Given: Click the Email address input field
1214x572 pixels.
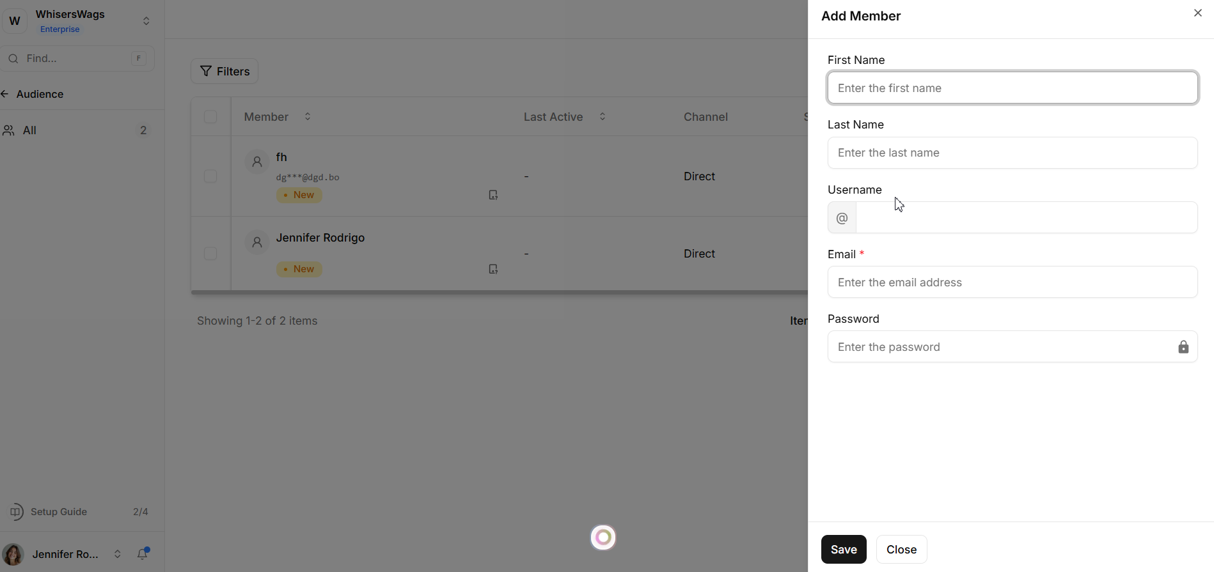Looking at the screenshot, I should pos(1012,282).
